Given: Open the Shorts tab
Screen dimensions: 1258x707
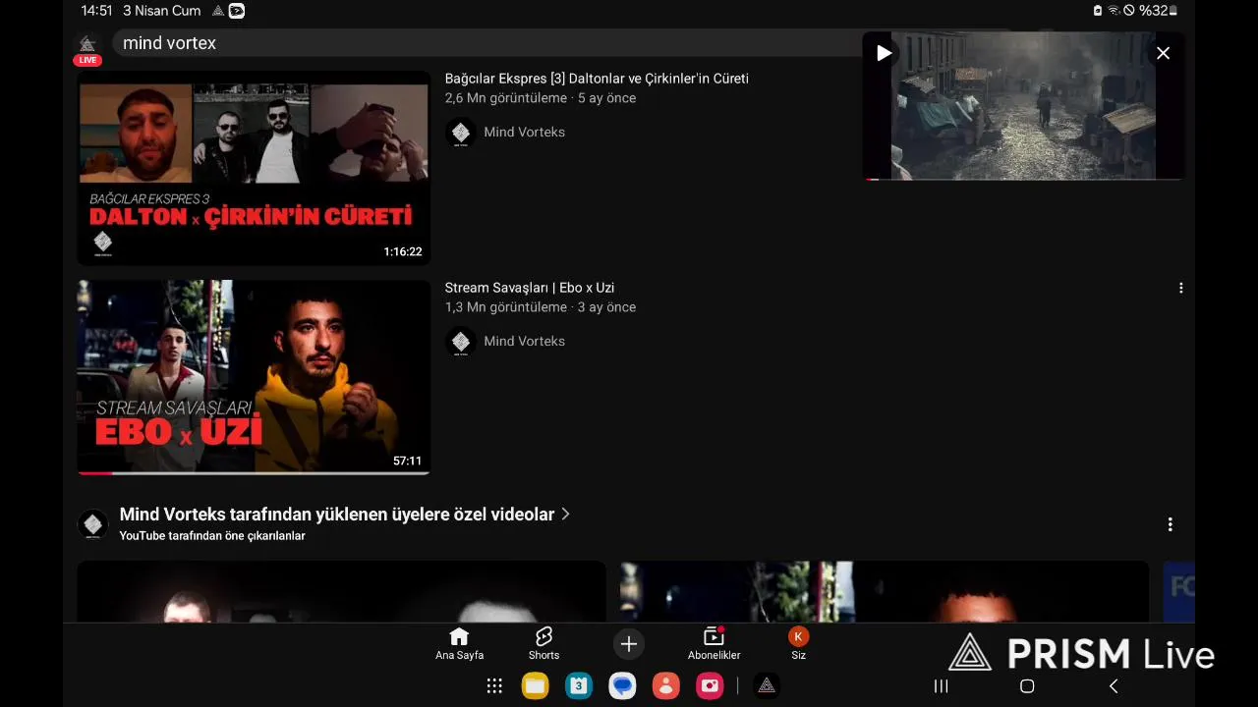Looking at the screenshot, I should point(543,644).
